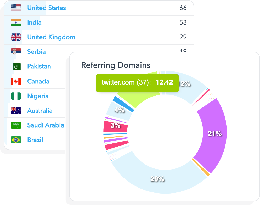The width and height of the screenshot is (260, 205).
Task: Click the Serbia flag icon
Action: 16,52
